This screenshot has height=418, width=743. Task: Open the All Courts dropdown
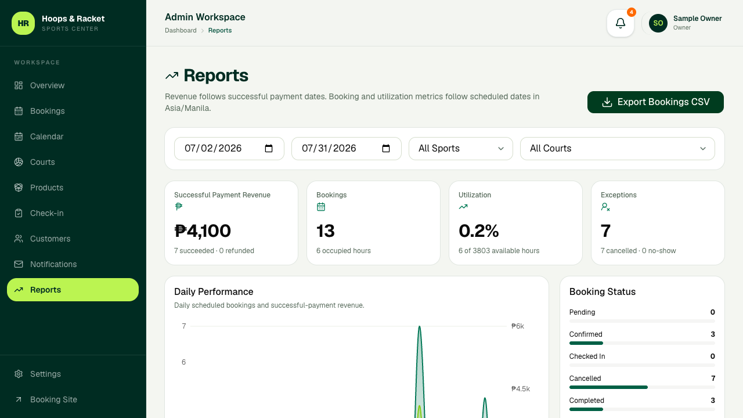pos(618,149)
